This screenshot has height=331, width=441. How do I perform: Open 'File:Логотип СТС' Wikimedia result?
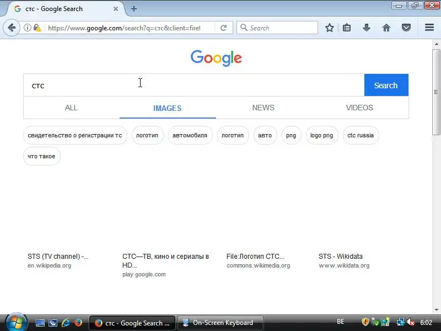[x=255, y=257]
